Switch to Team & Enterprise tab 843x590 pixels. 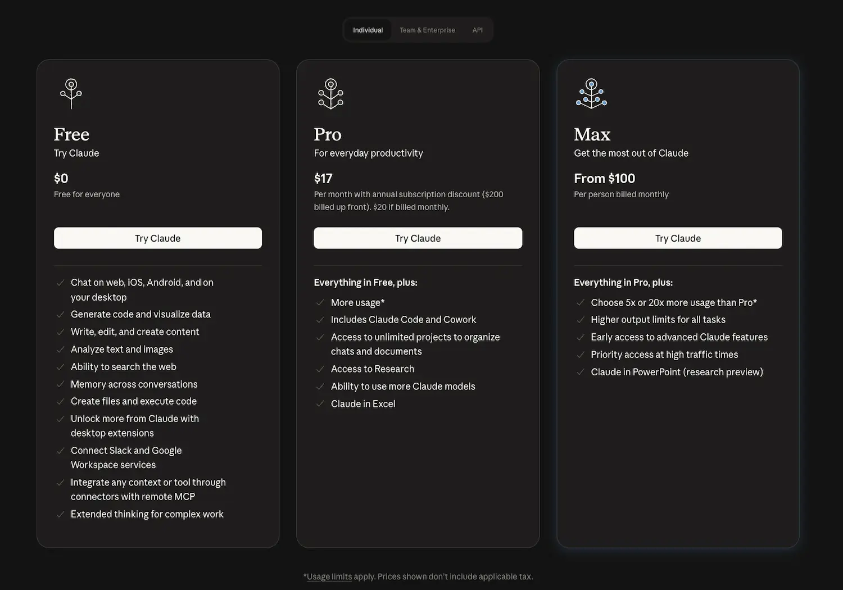(x=427, y=30)
